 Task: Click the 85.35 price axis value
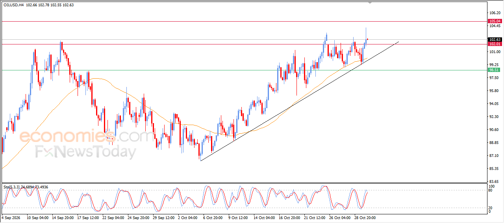click(x=495, y=169)
